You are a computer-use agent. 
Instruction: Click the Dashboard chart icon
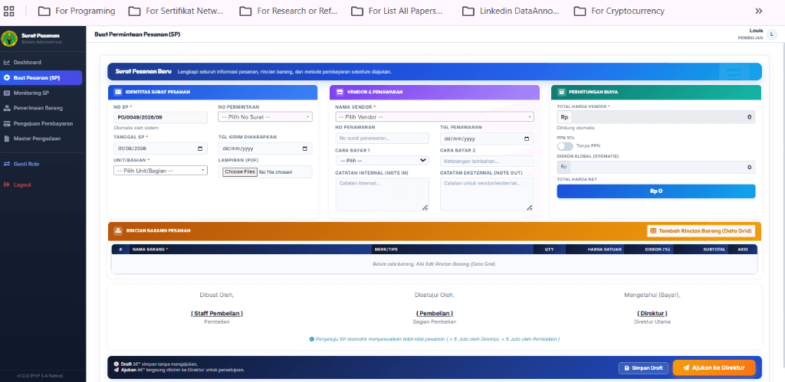pos(7,63)
